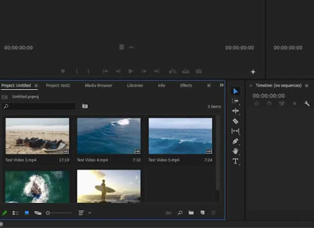Open the sort icons dropdown arrow
314x228 pixels.
click(90, 213)
